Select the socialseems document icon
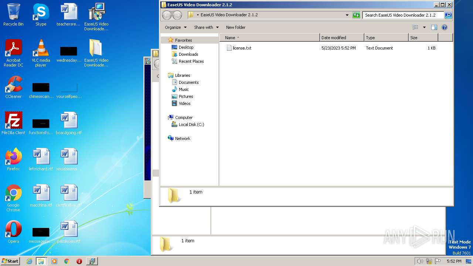The height and width of the screenshot is (266, 473). (69, 160)
